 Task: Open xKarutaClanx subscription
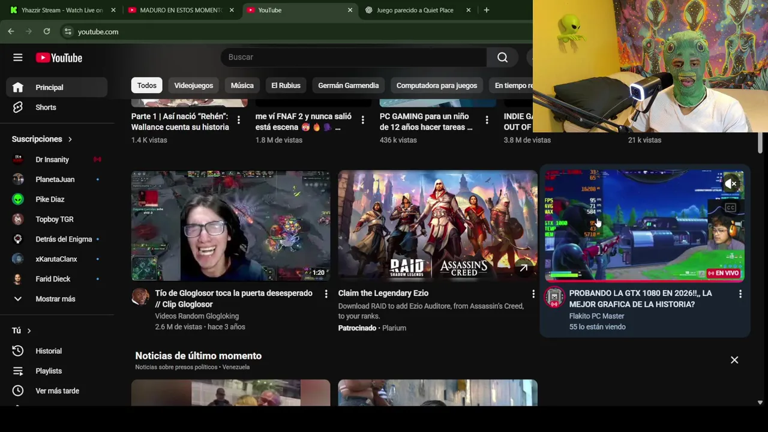(57, 259)
